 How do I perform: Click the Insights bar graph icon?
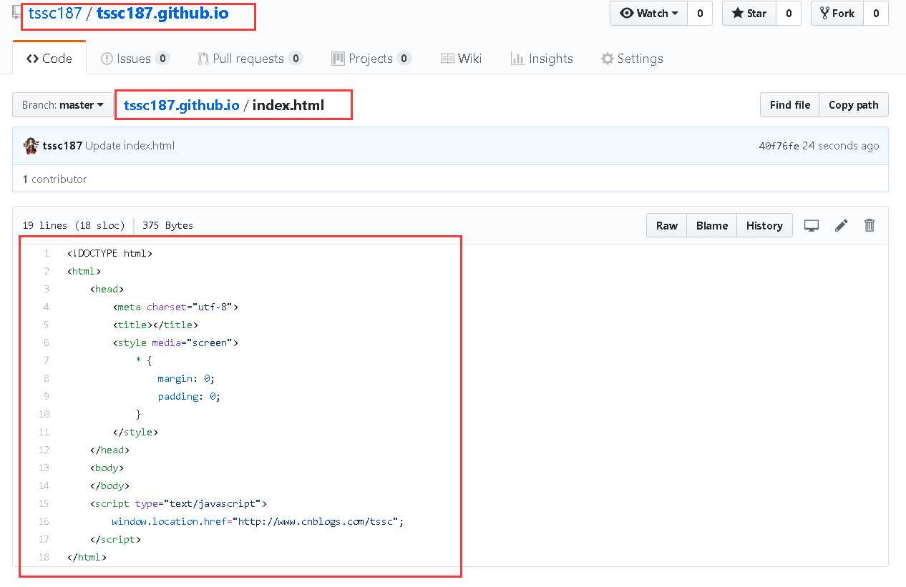click(x=518, y=59)
